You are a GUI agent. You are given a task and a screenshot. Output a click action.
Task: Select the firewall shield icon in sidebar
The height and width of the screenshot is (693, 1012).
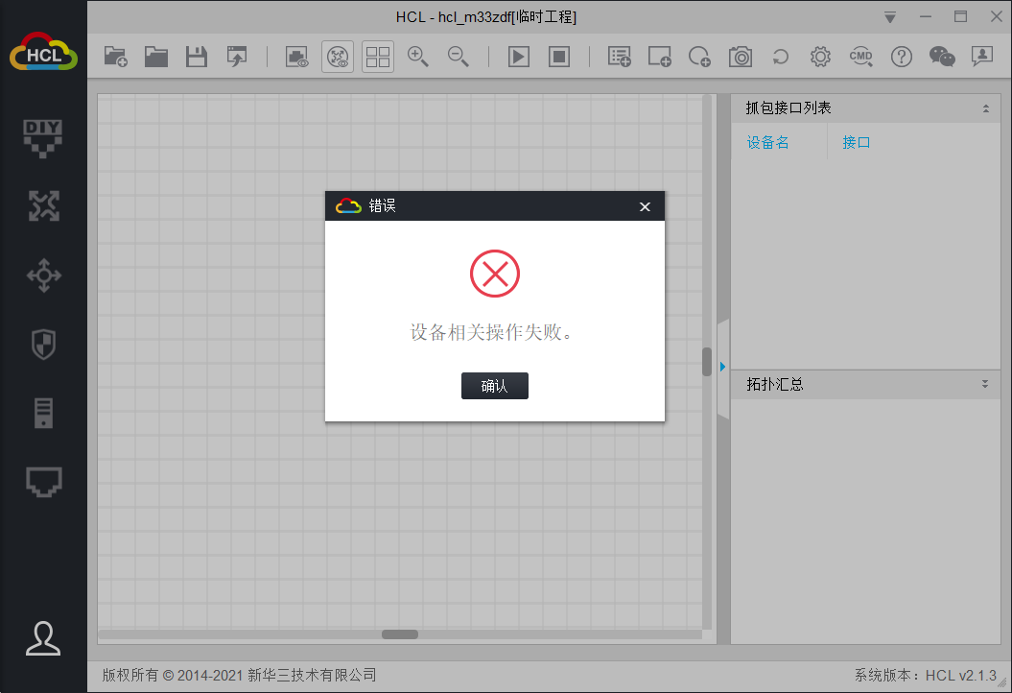(43, 344)
